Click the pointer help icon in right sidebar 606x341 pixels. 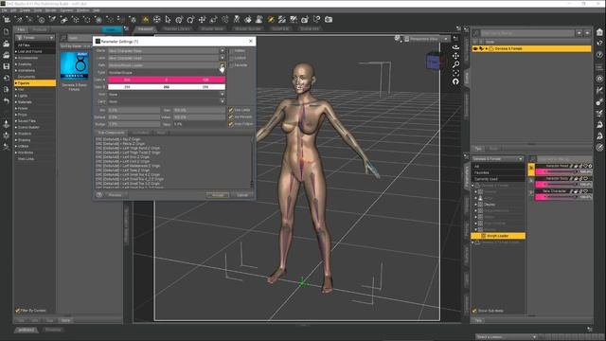(x=599, y=44)
